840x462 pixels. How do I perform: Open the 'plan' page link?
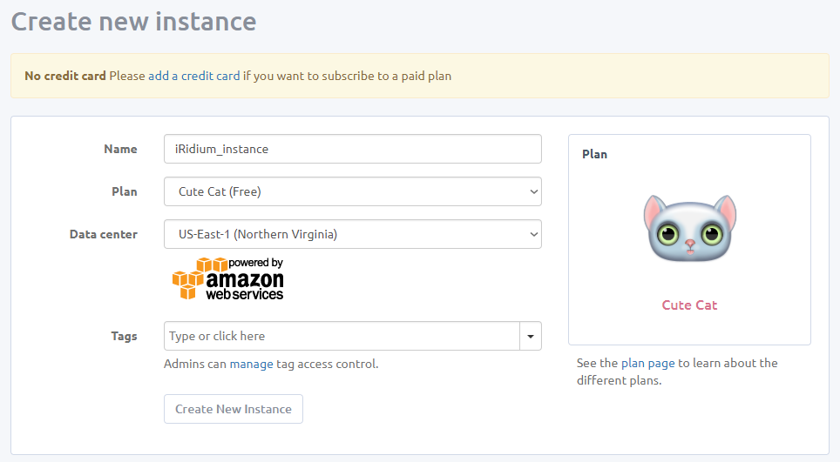coord(633,363)
